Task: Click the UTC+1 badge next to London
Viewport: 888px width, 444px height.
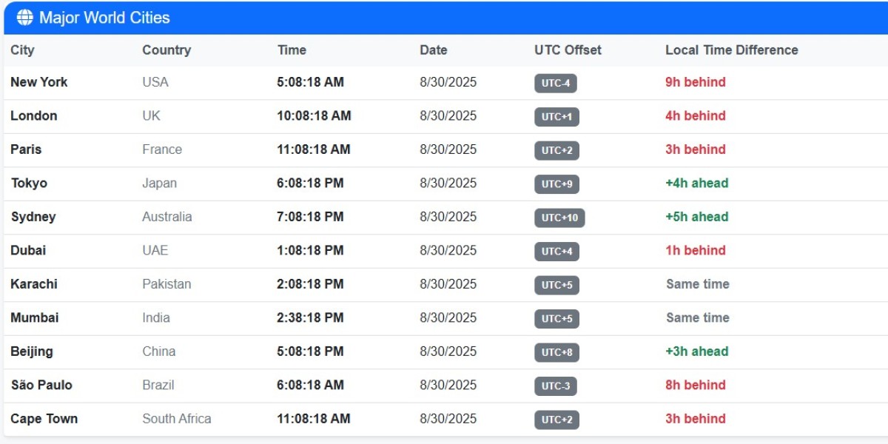Action: click(x=556, y=117)
